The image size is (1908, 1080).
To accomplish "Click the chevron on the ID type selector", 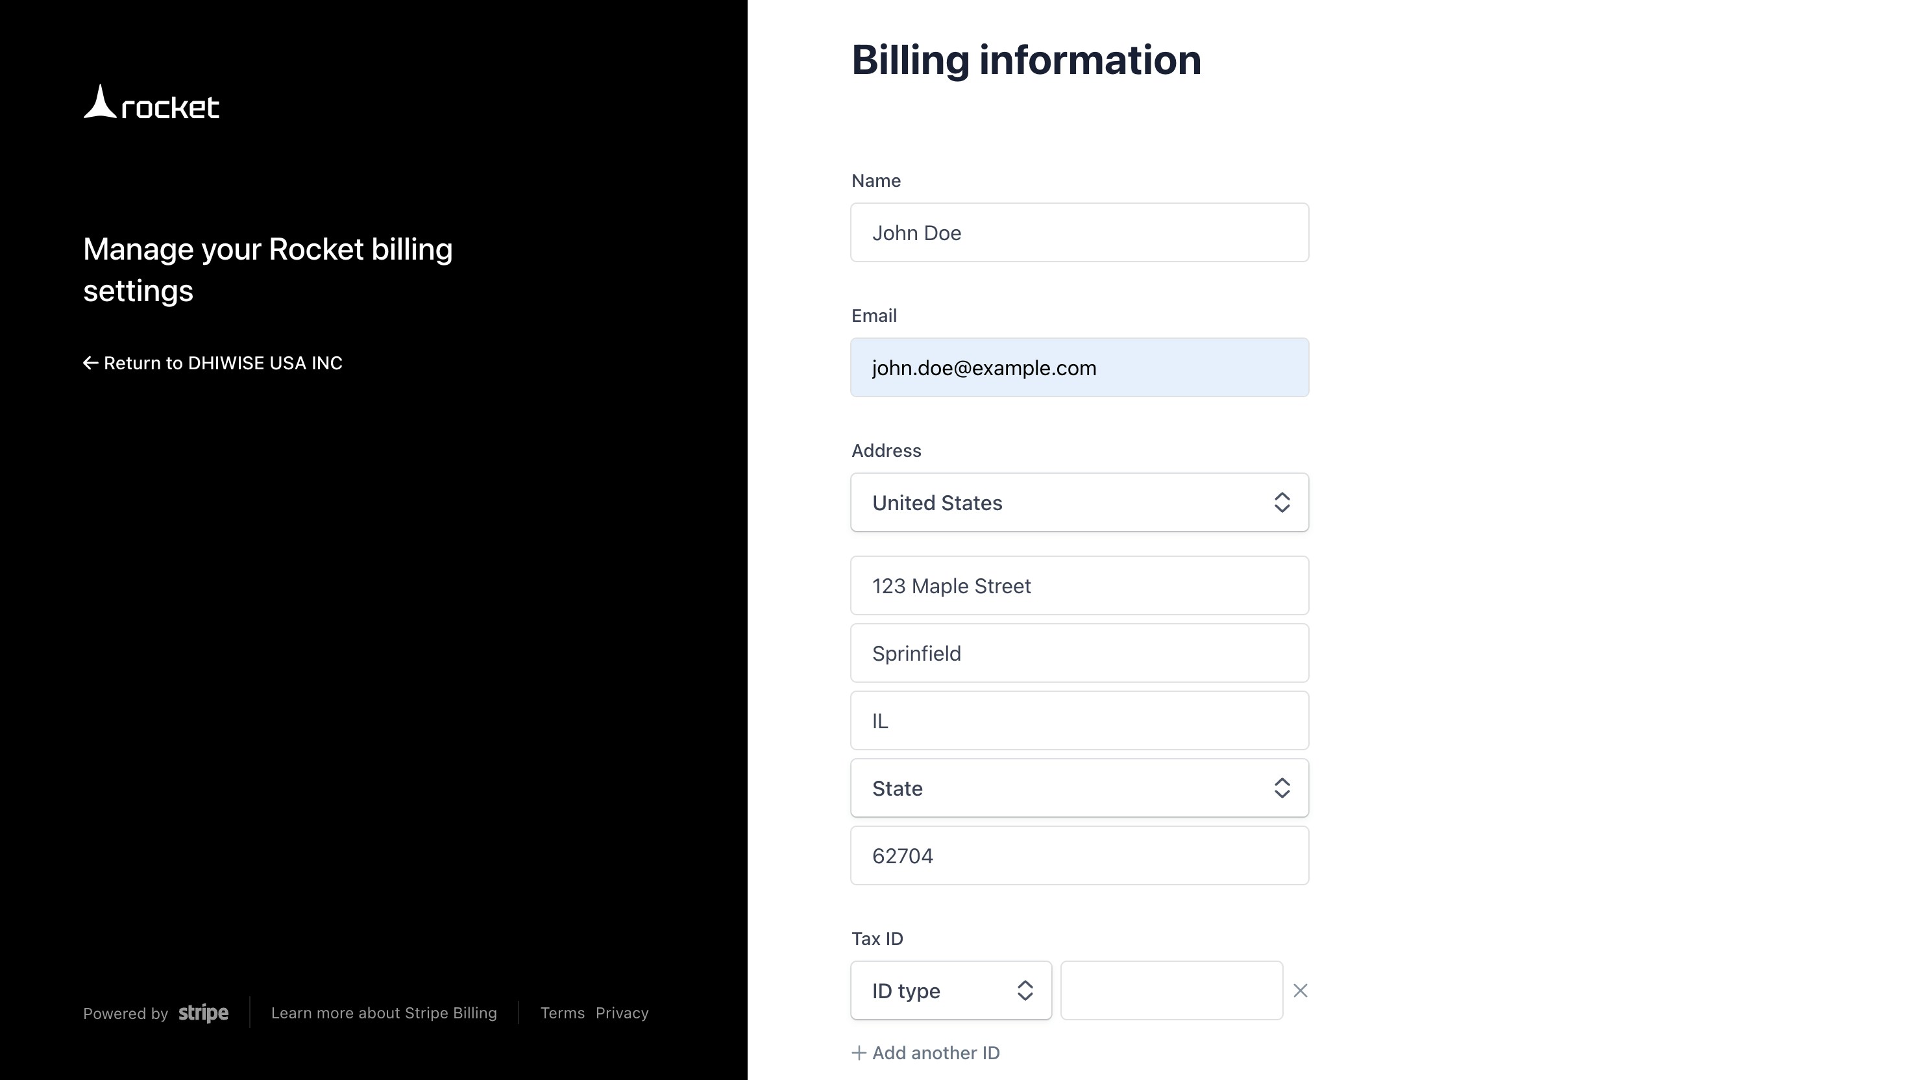I will coord(1025,990).
